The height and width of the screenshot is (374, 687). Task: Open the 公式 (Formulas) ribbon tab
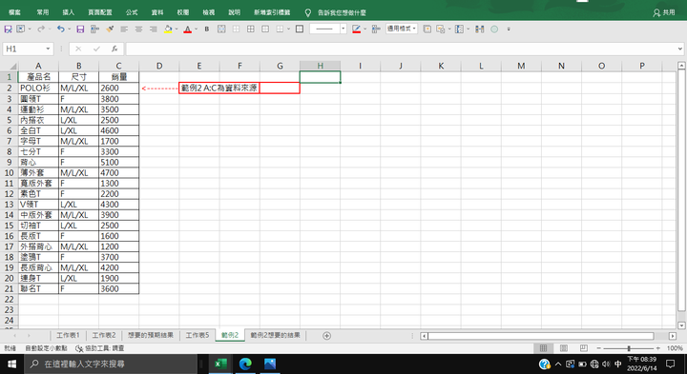[x=132, y=12]
